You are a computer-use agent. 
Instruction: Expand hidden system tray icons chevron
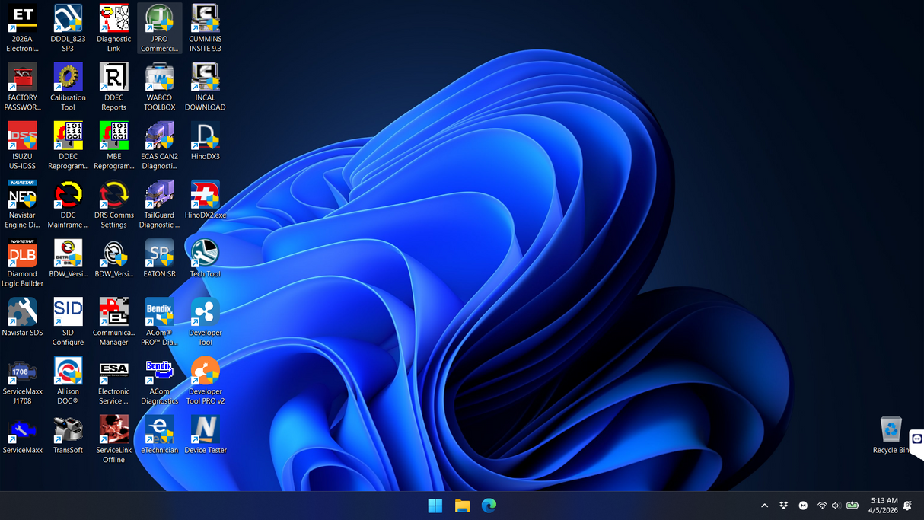click(x=764, y=506)
